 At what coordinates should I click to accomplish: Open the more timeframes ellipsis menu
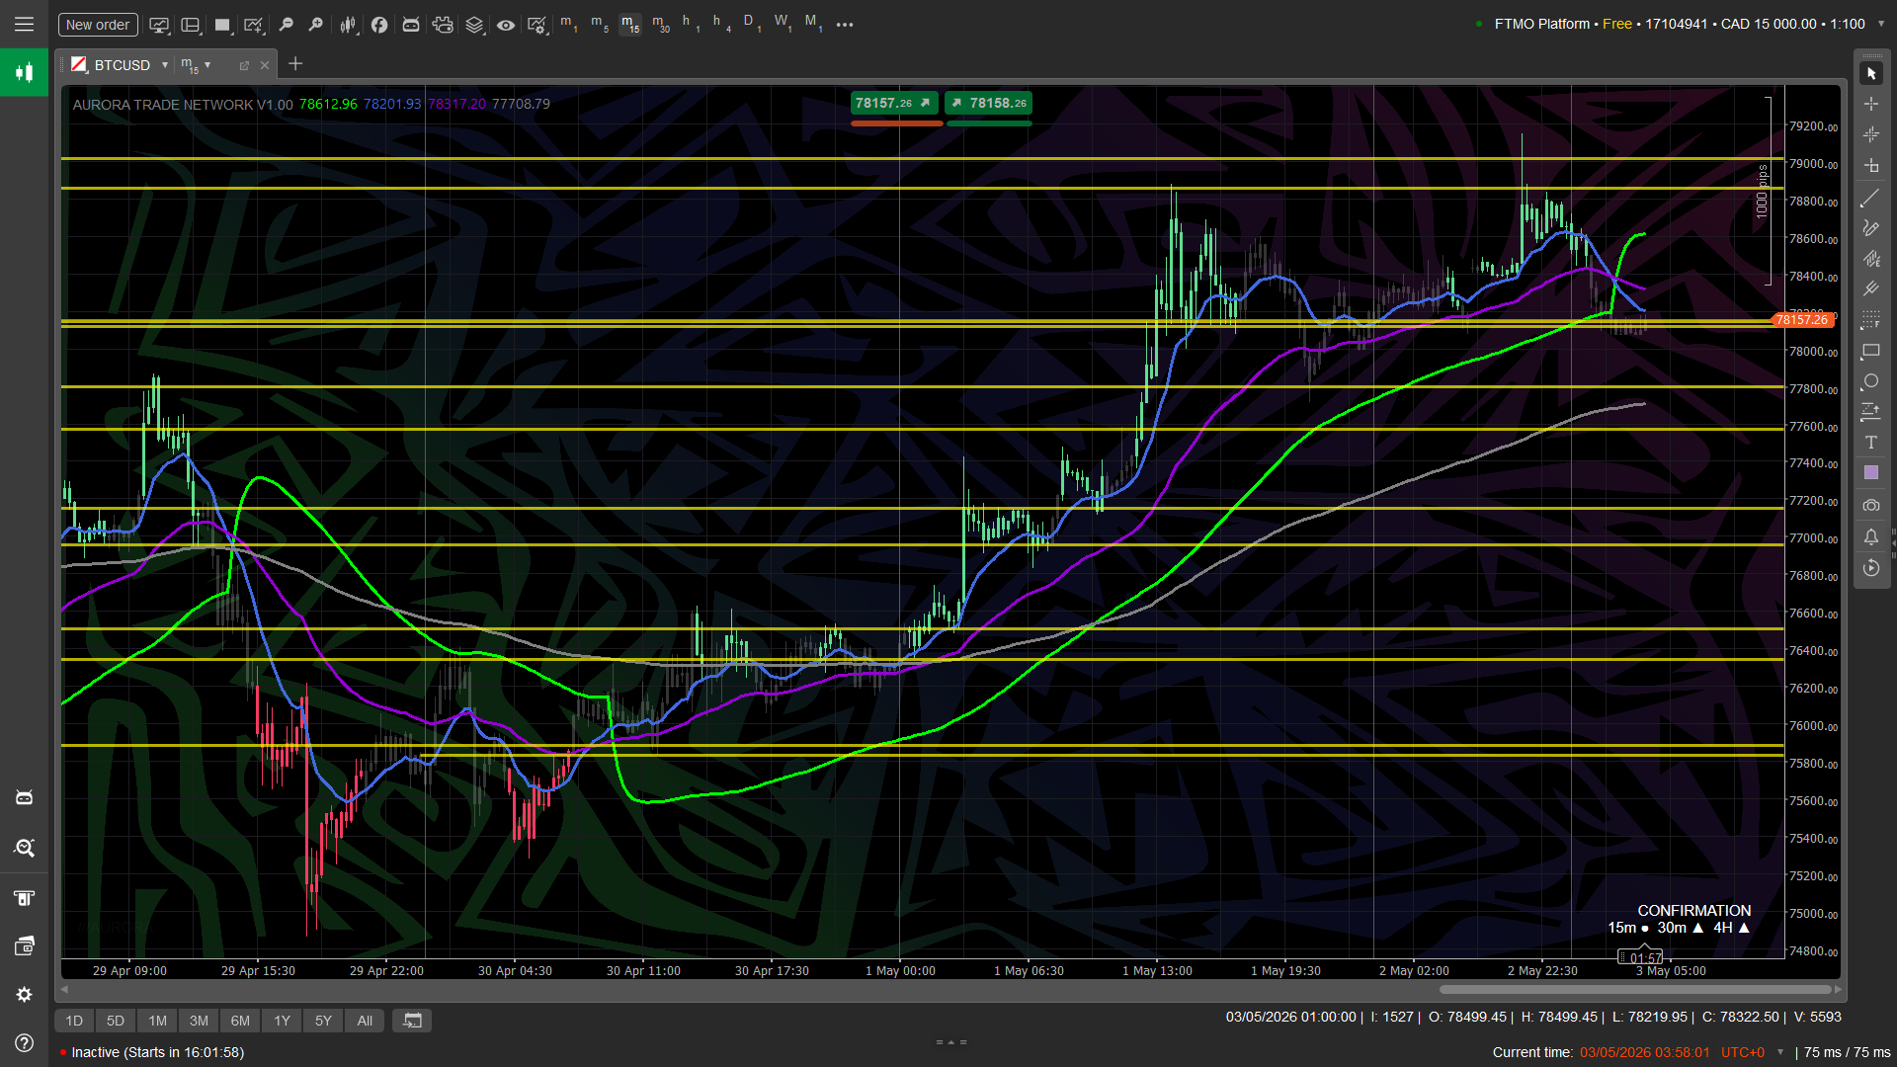click(845, 25)
